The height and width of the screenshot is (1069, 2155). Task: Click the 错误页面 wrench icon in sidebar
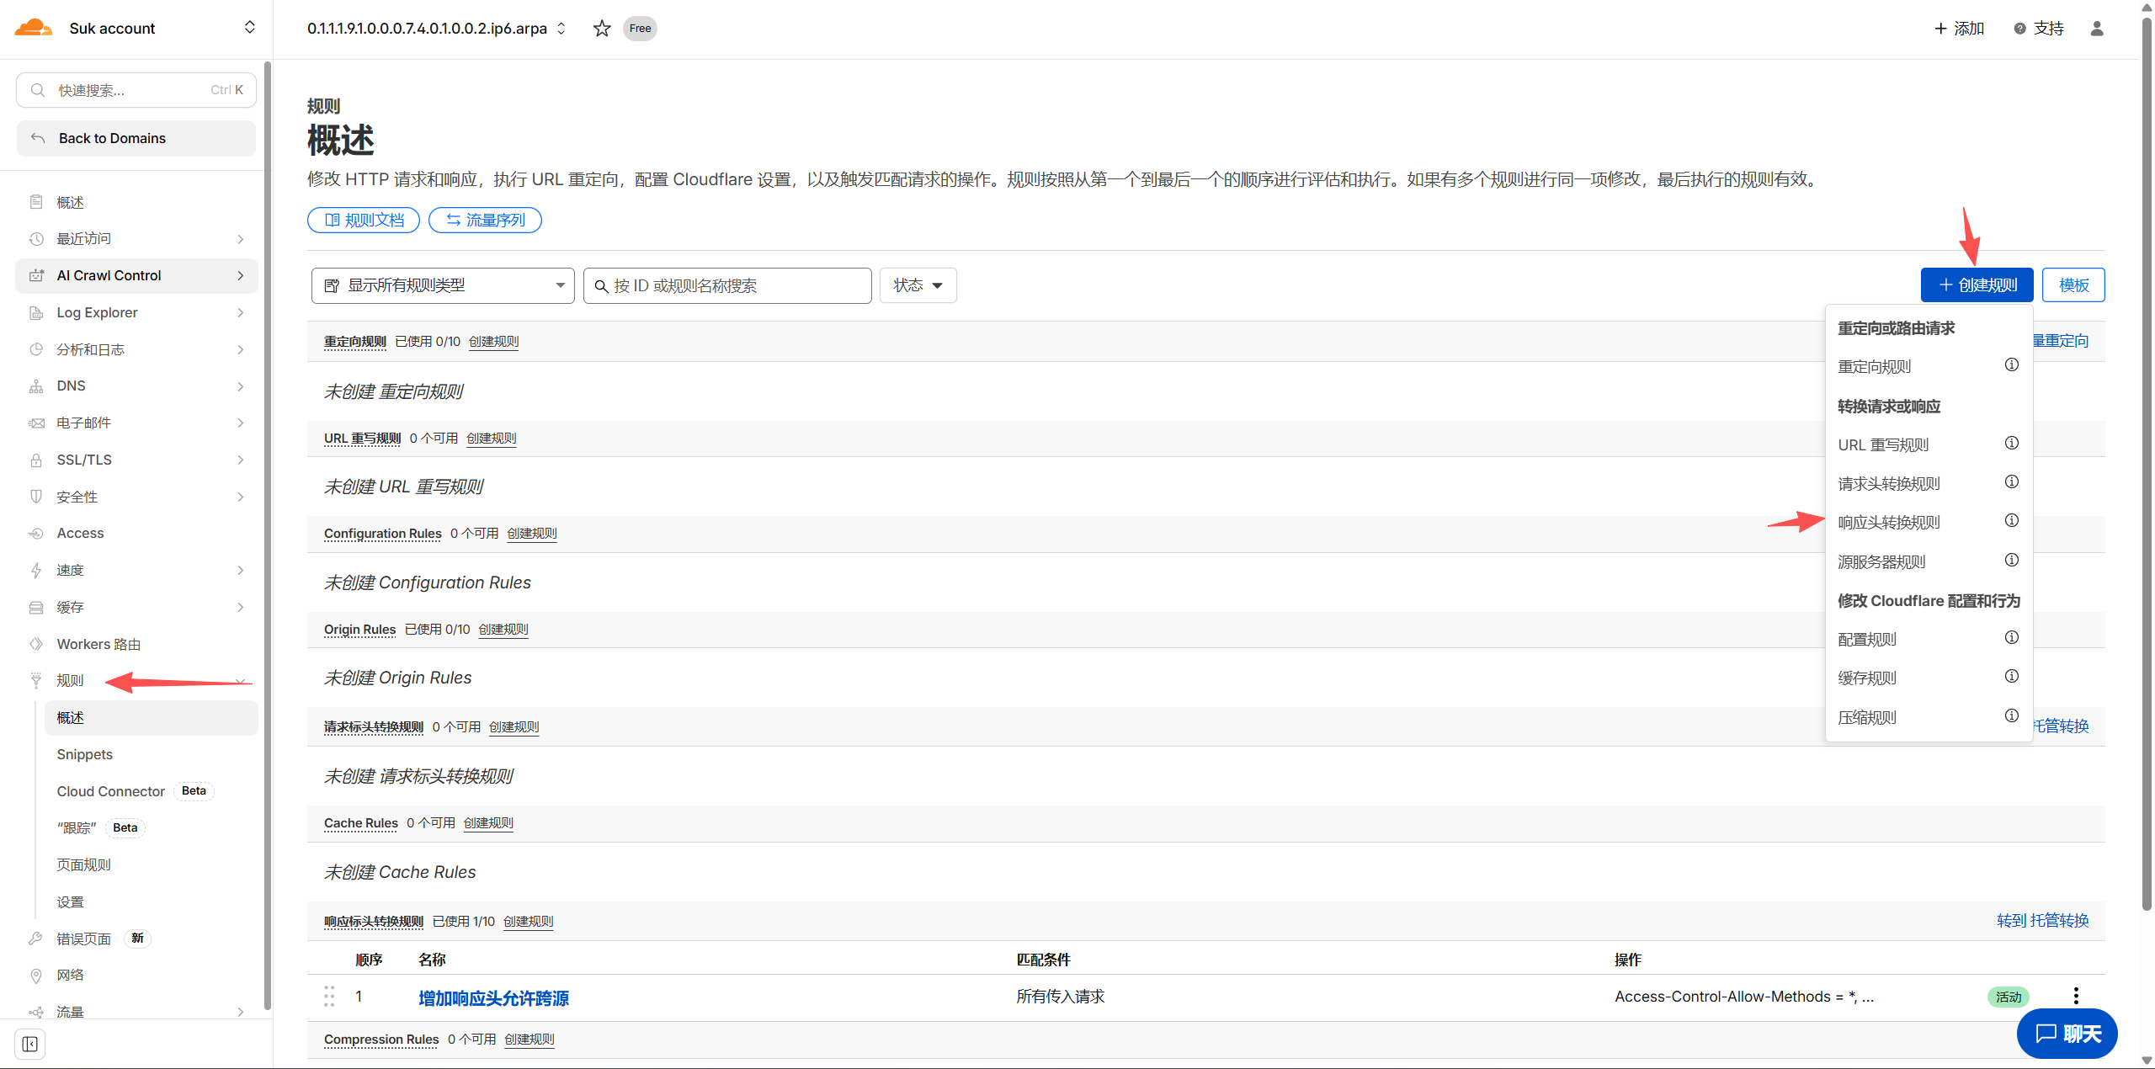(x=36, y=939)
